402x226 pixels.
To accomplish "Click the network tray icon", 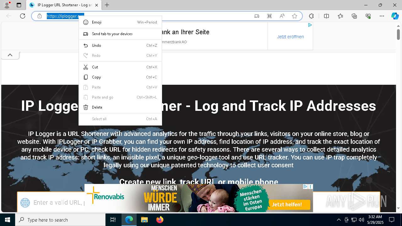I will point(354,220).
